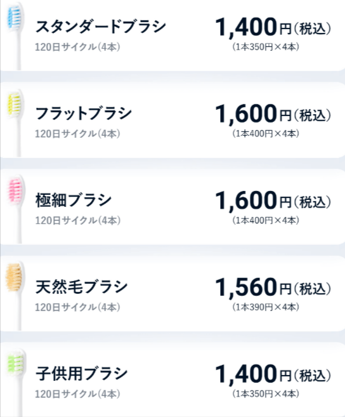Choose the 子供用ブラシ product name

coord(81,373)
